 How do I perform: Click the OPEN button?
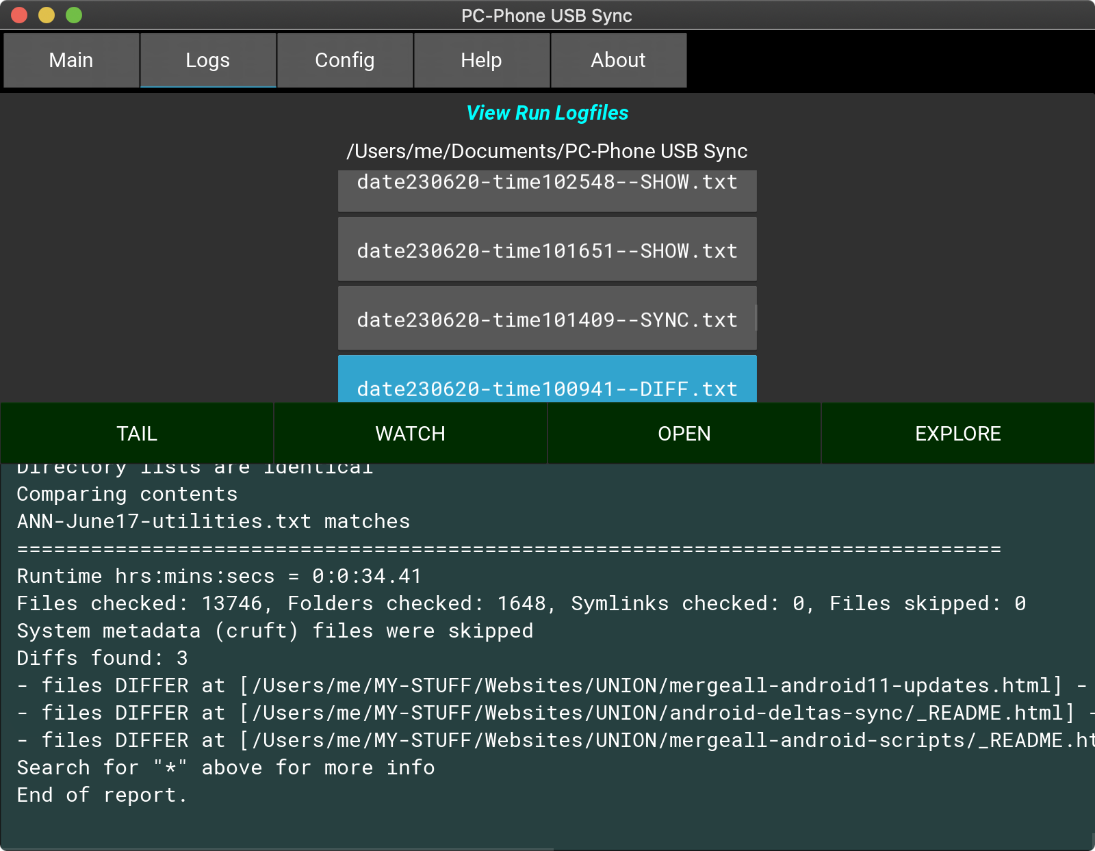coord(684,434)
